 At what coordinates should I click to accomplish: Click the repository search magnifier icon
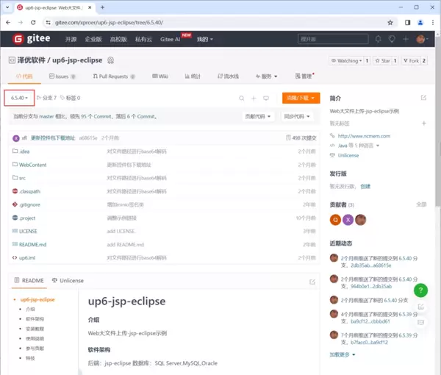tap(241, 98)
